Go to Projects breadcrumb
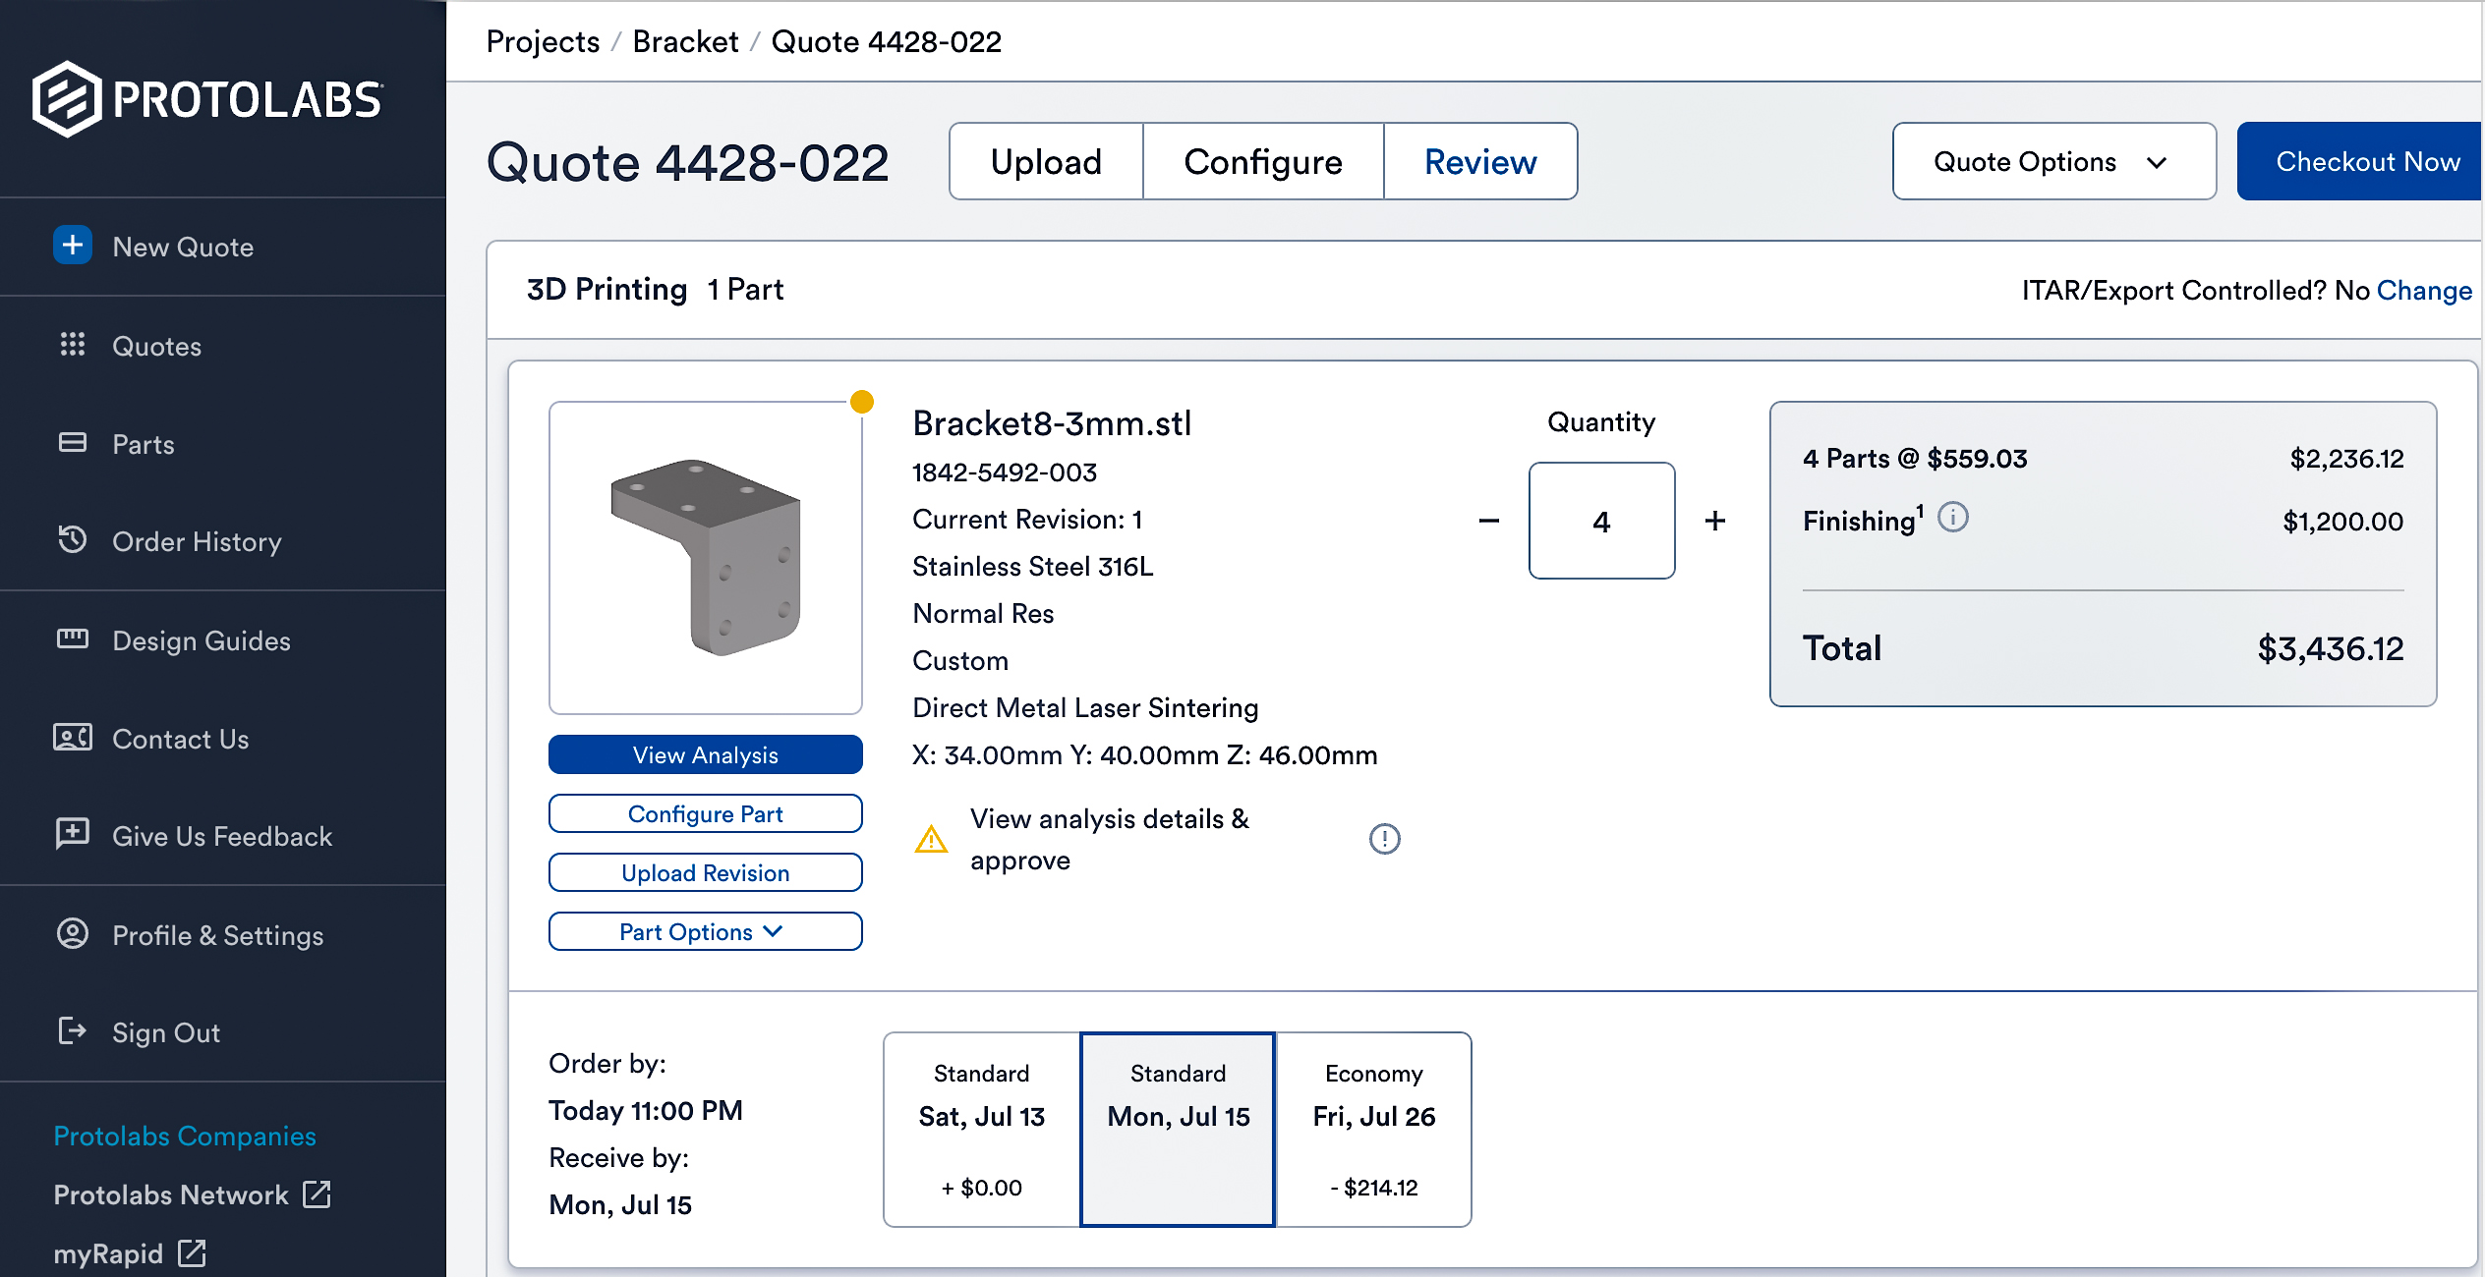Viewport: 2485px width, 1277px height. 543,41
